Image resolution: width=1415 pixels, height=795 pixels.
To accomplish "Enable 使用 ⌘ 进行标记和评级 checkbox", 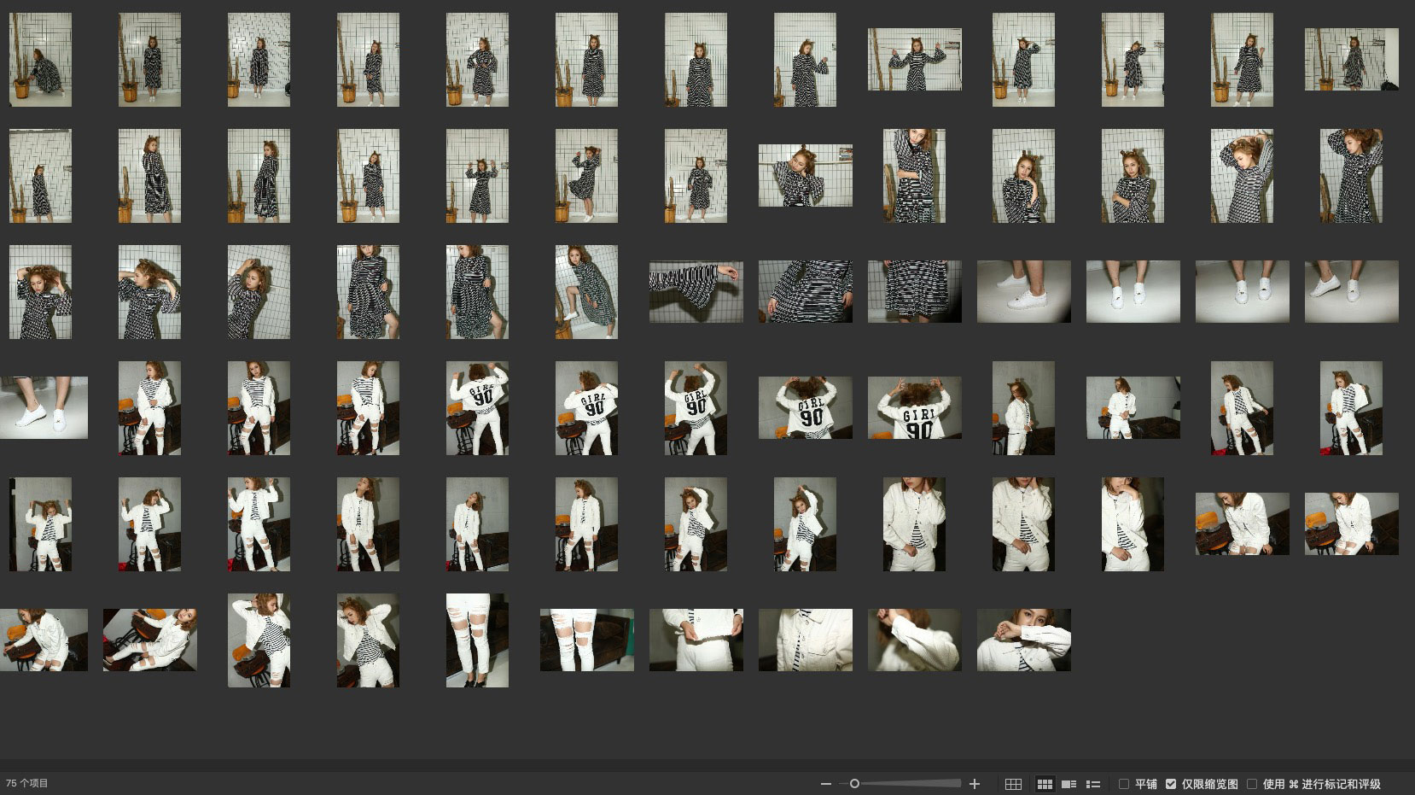I will point(1252,784).
